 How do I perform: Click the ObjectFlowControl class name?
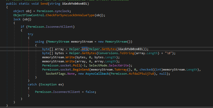(x=29, y=15)
